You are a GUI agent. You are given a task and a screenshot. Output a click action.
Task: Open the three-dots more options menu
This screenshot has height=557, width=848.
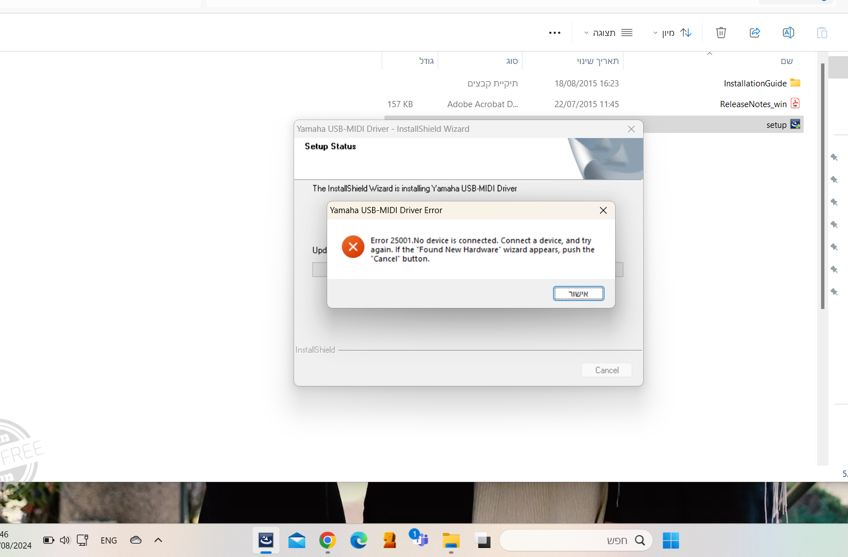pyautogui.click(x=554, y=33)
